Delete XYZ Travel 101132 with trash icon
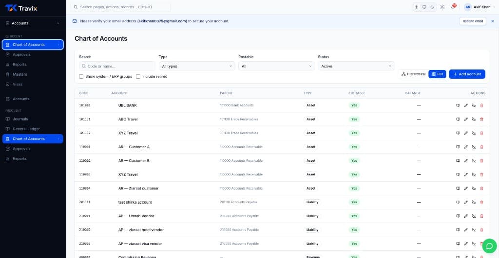The width and height of the screenshot is (499, 258). coord(481,133)
